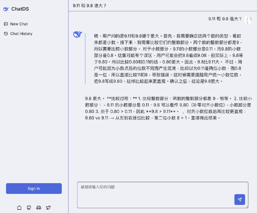Click the resize handle of the input box
Screen dimensions: 257x213
(x=247, y=207)
